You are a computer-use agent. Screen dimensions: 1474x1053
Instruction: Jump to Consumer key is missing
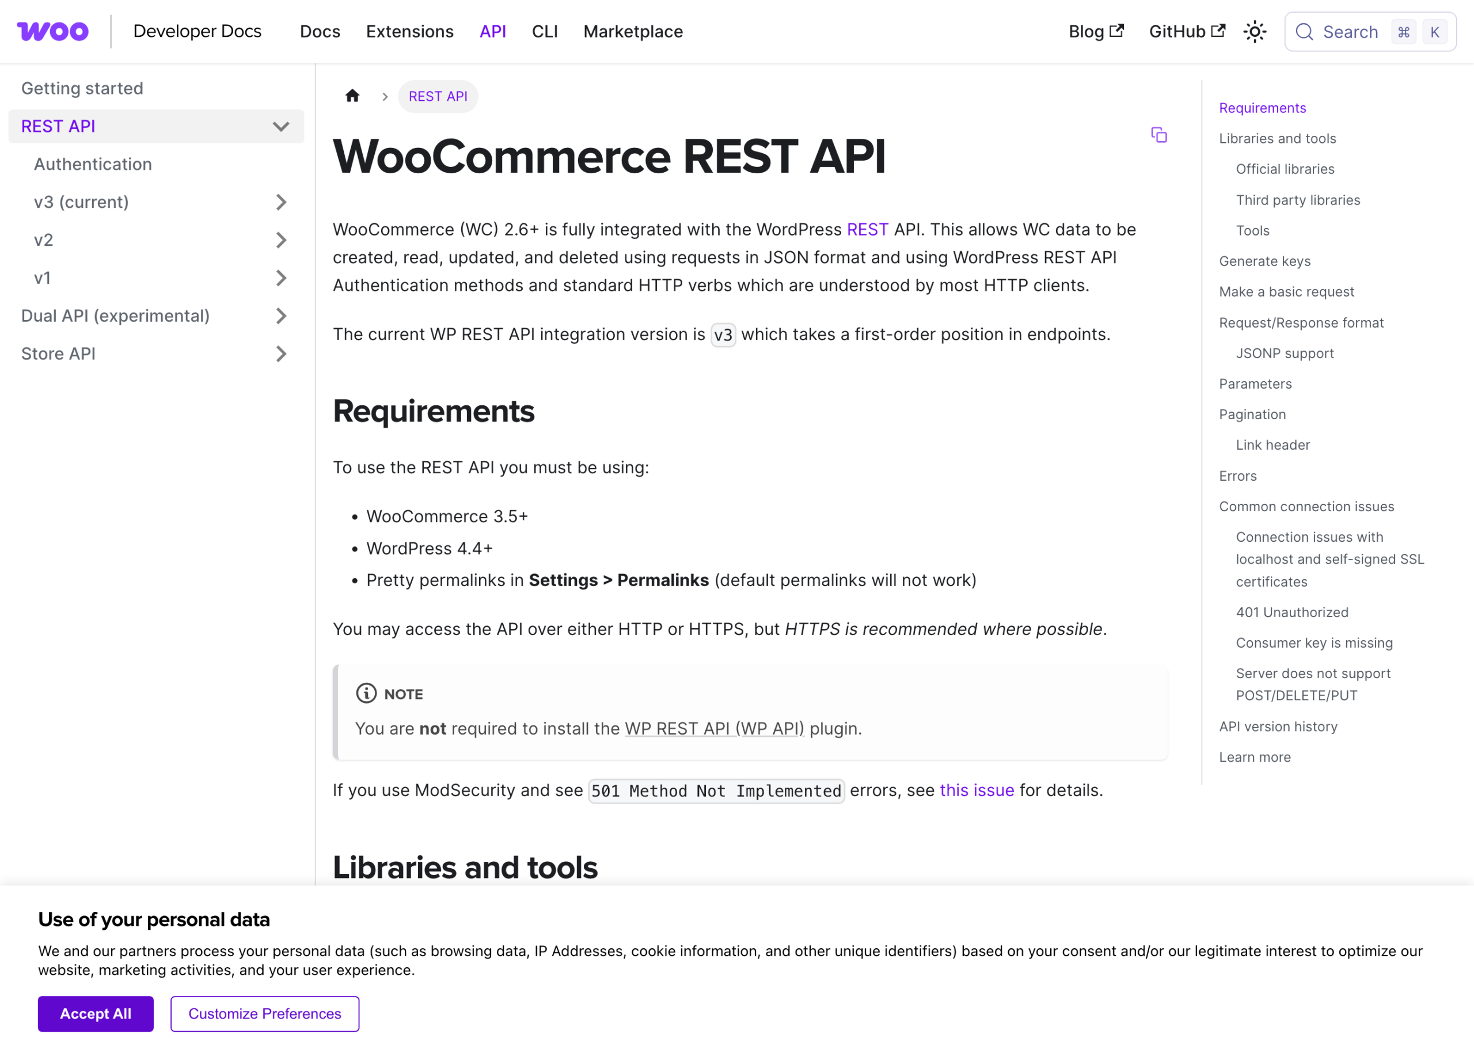coord(1314,642)
